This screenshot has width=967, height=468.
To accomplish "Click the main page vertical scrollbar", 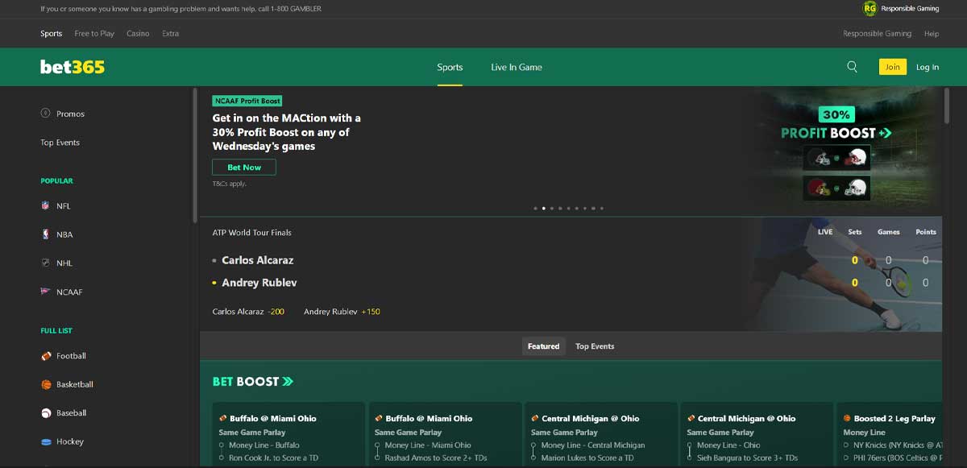I will tap(946, 106).
